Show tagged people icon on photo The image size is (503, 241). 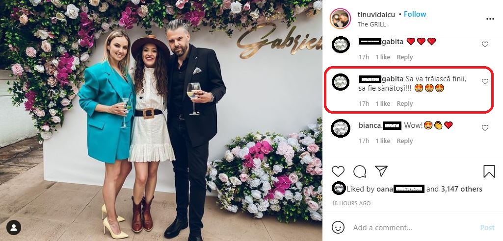[x=14, y=227]
